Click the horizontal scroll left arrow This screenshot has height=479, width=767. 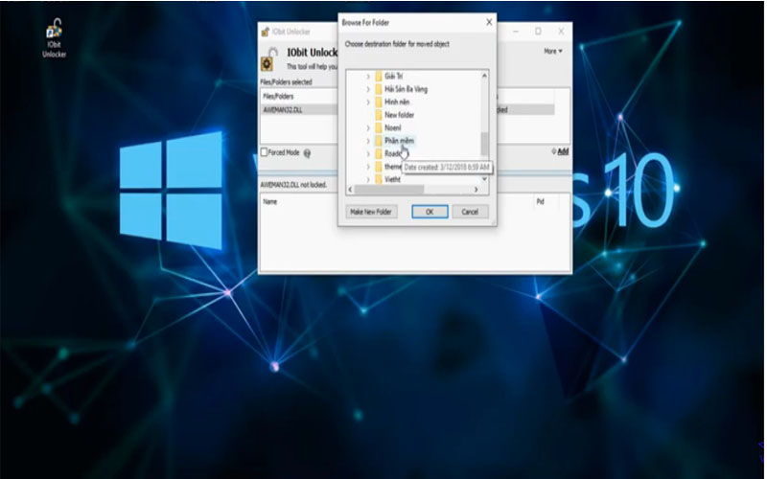(350, 189)
